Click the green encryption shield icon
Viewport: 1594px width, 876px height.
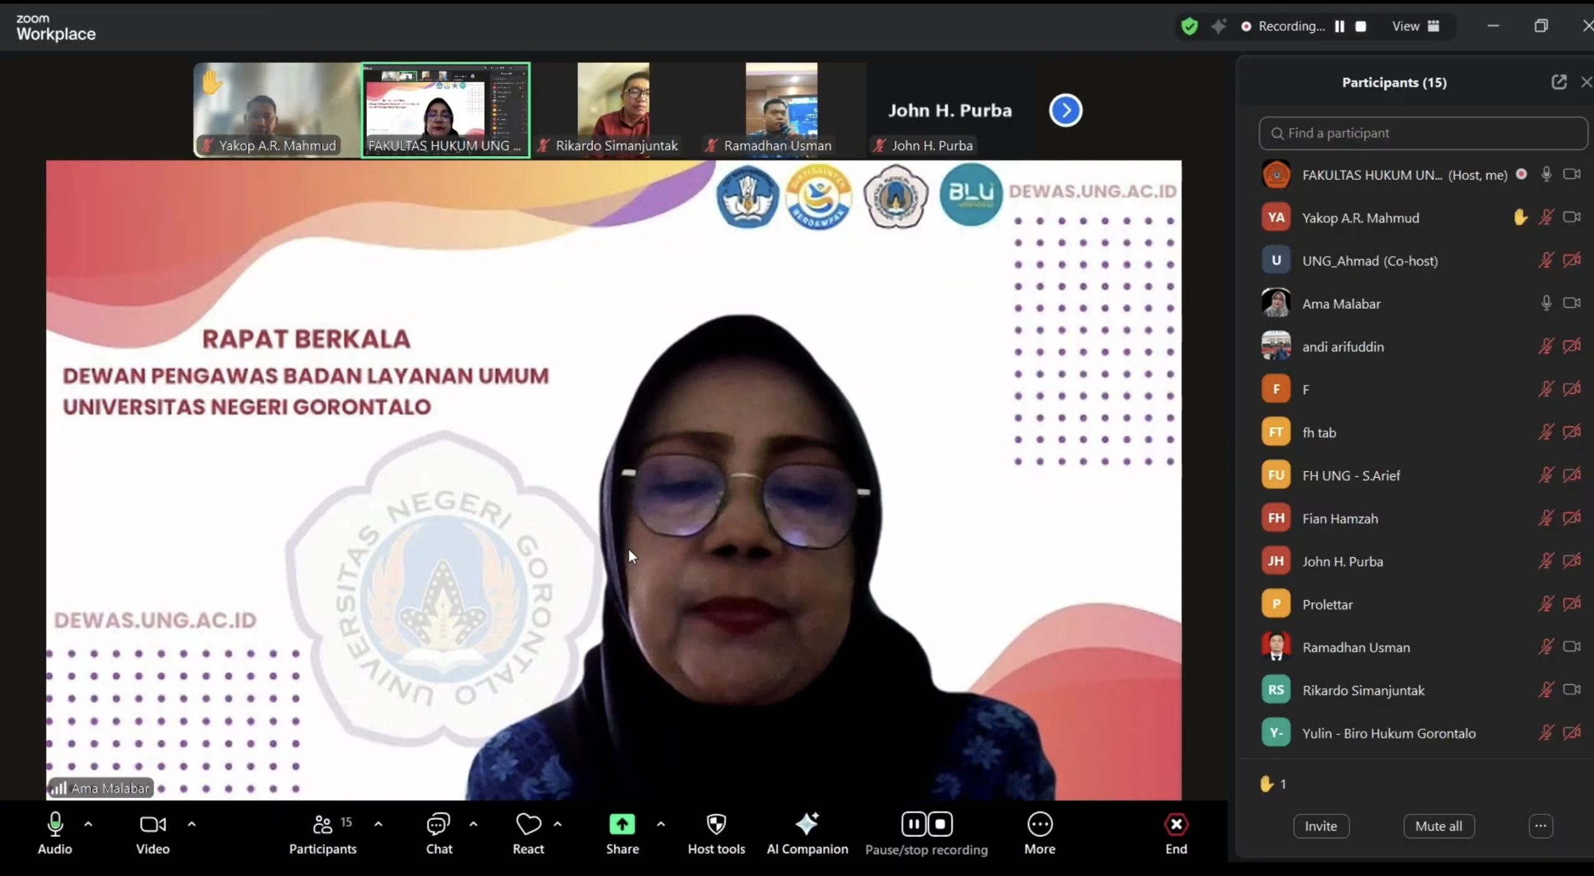pos(1189,26)
